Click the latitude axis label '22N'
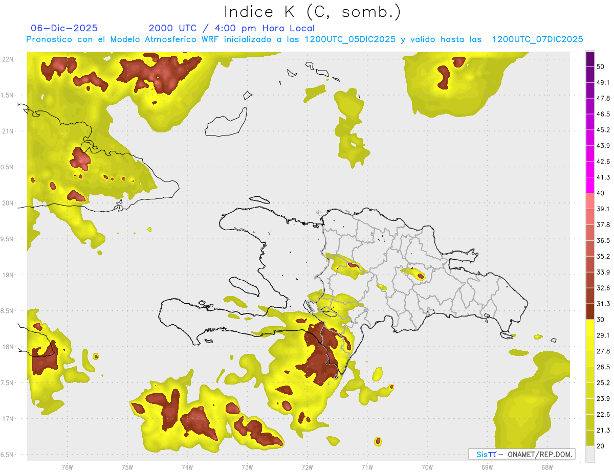Image resolution: width=614 pixels, height=474 pixels. pos(8,59)
